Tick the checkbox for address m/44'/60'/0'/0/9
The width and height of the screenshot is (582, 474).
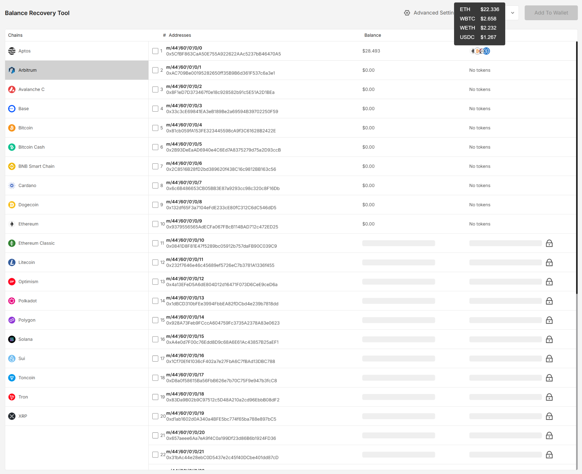click(155, 224)
